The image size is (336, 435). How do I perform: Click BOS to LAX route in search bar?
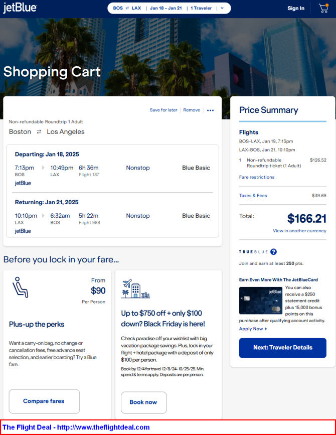pyautogui.click(x=127, y=8)
